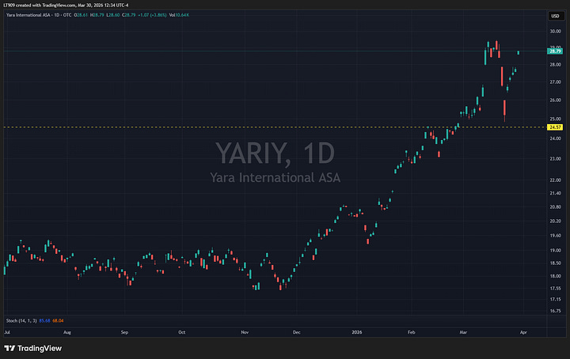Image resolution: width=570 pixels, height=359 pixels.
Task: Click the Nov label on time axis
Action: (245, 332)
